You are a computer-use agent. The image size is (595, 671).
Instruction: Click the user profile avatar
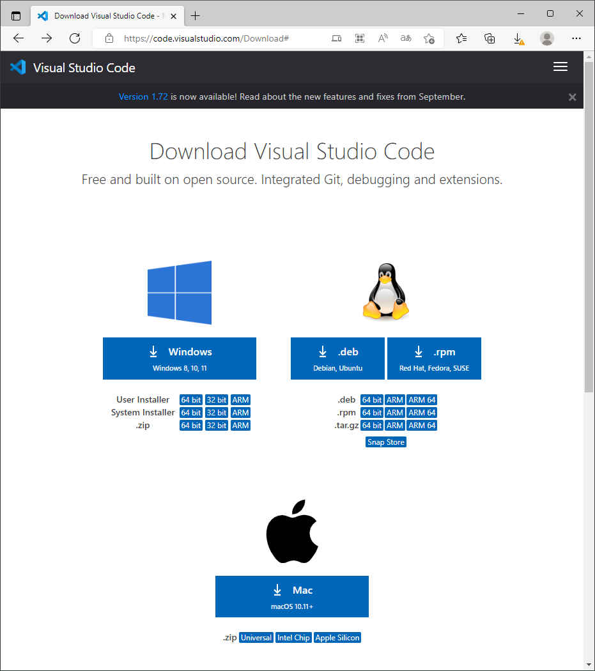coord(546,38)
